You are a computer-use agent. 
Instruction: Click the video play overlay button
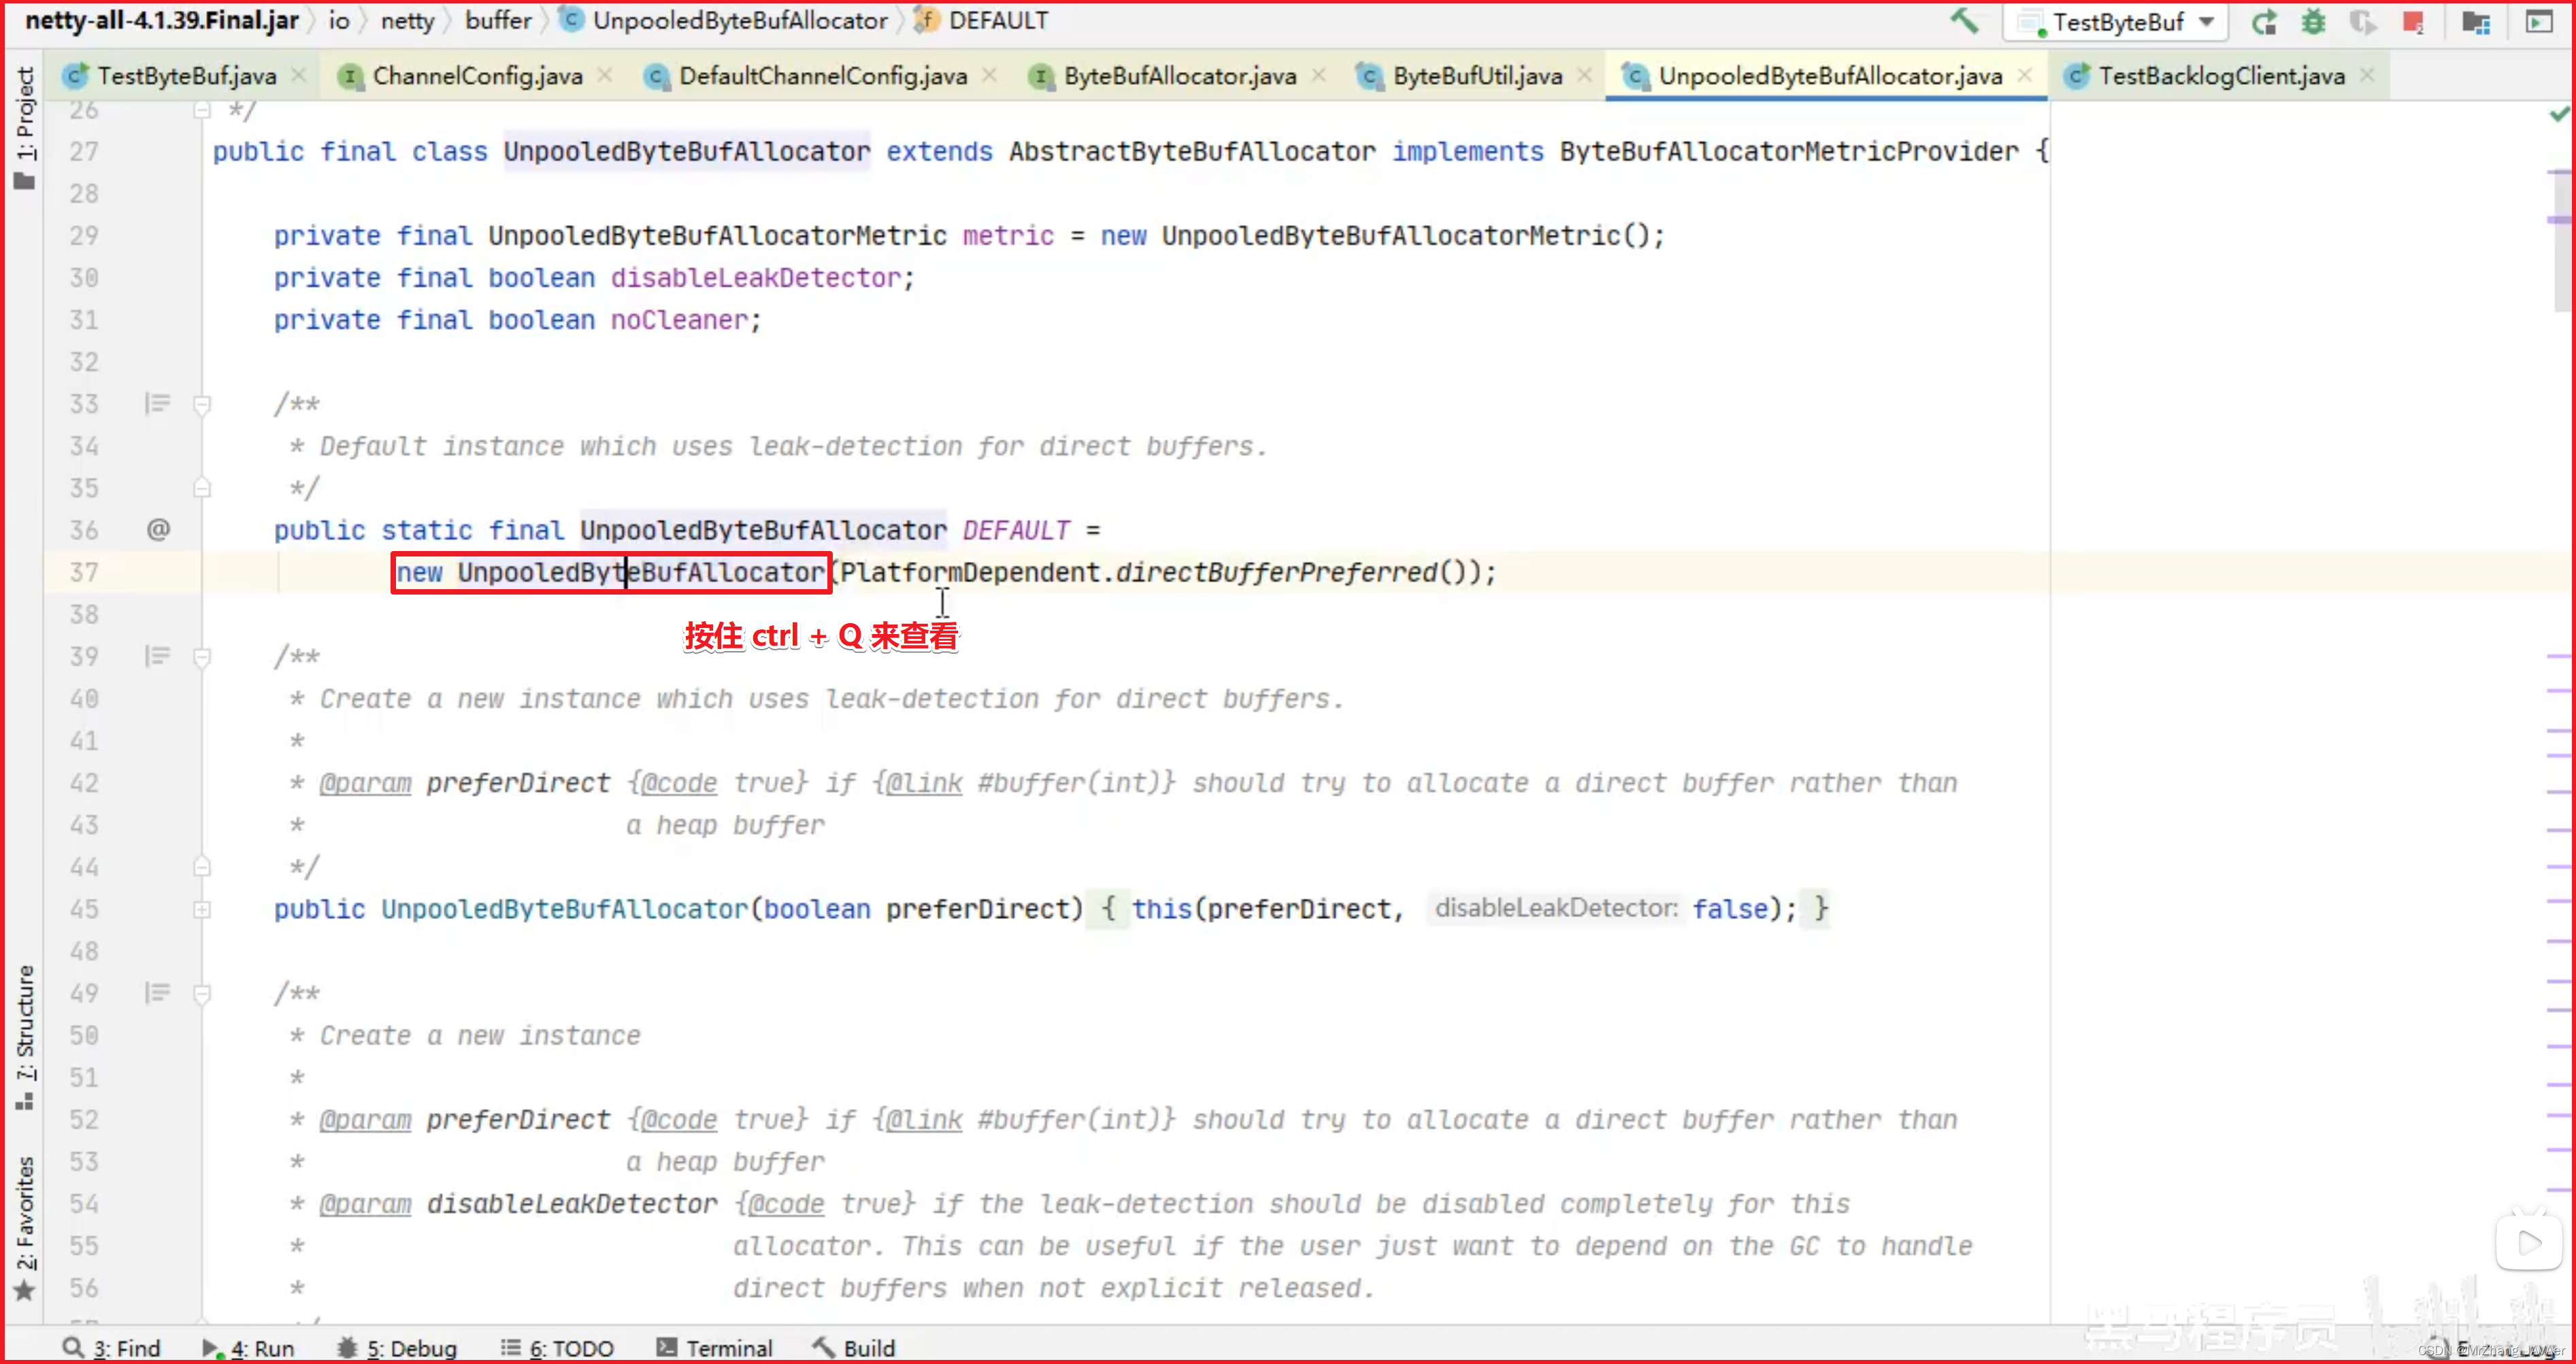(x=2529, y=1242)
